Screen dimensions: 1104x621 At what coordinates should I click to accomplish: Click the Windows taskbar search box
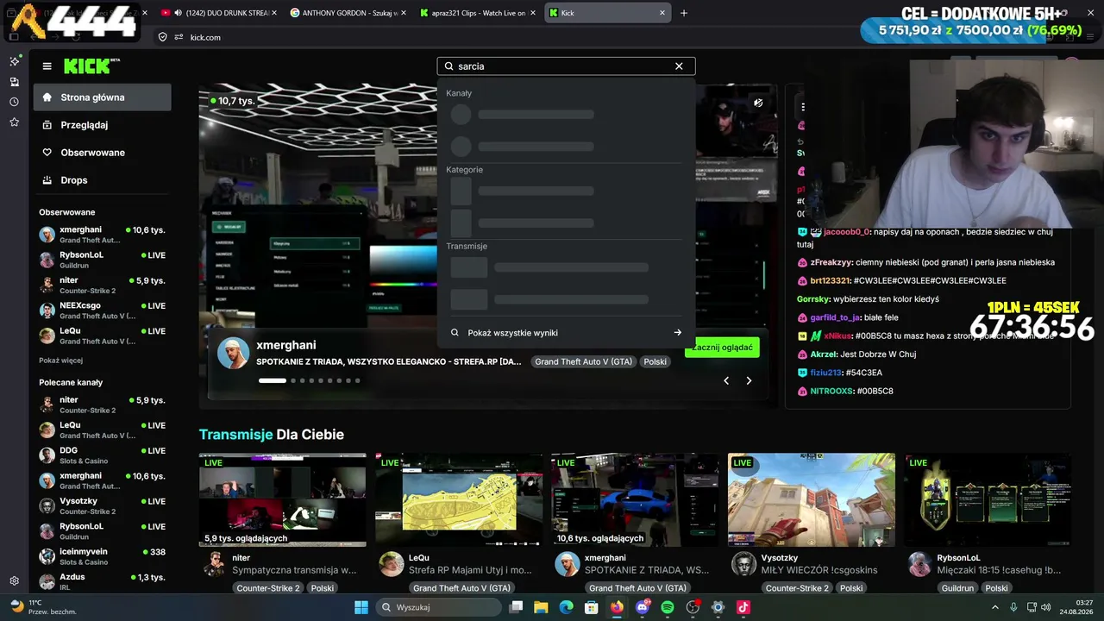[439, 607]
